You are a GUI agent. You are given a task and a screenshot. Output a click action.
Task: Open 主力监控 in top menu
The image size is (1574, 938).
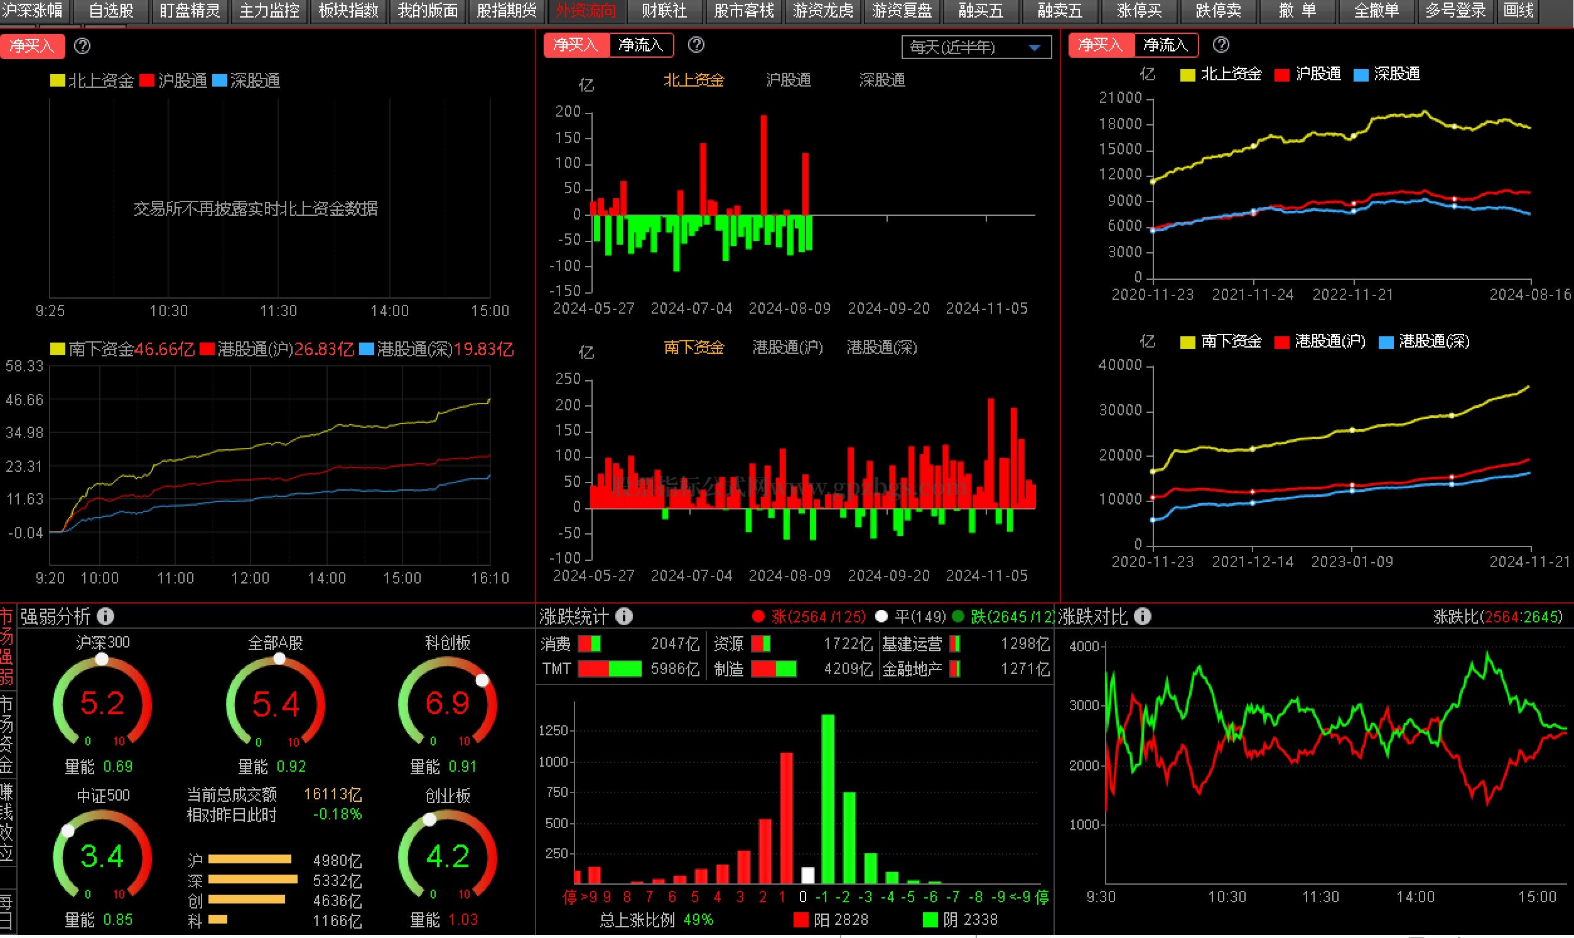[269, 11]
